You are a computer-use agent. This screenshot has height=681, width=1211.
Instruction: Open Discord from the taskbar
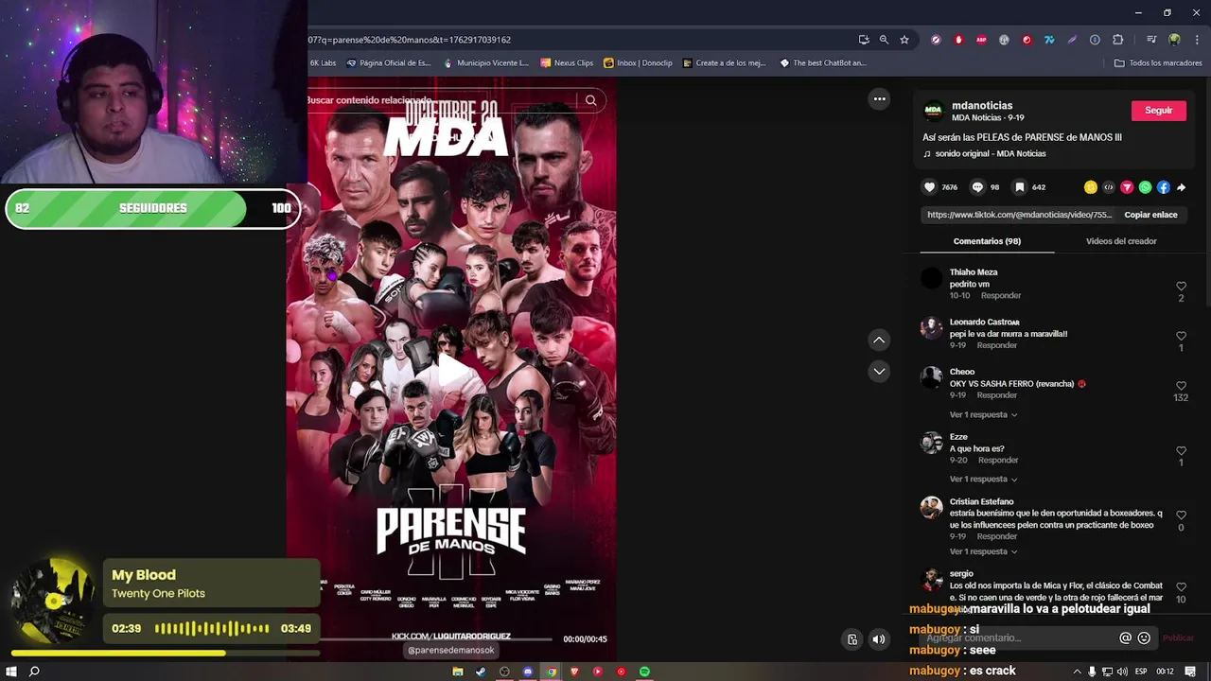528,672
